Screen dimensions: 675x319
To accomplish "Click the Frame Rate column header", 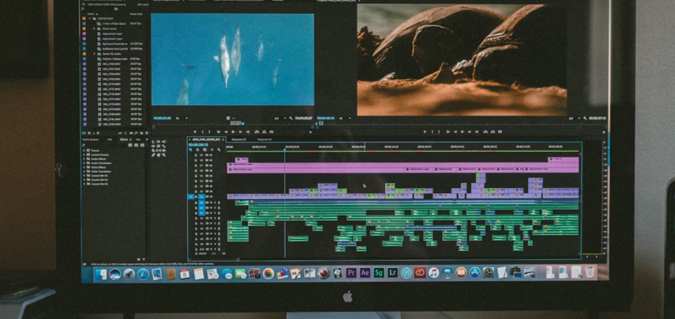I will click(x=136, y=12).
